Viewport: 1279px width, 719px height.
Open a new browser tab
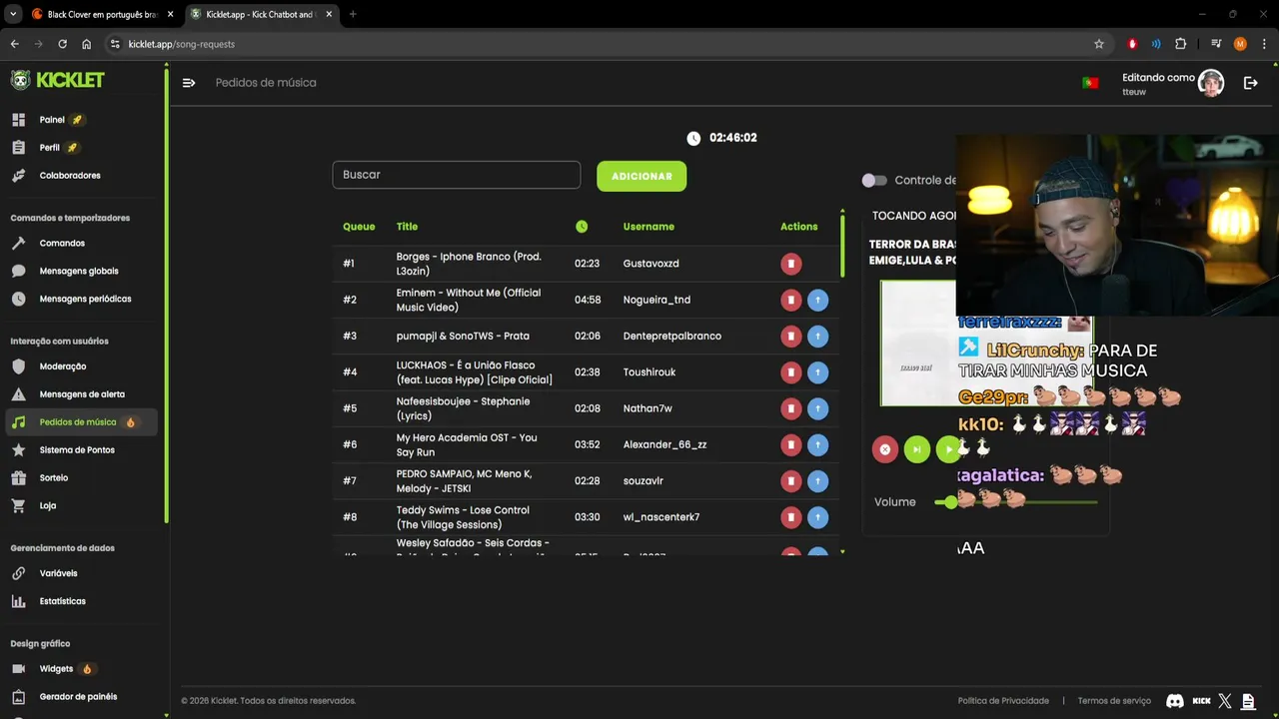[x=353, y=14]
